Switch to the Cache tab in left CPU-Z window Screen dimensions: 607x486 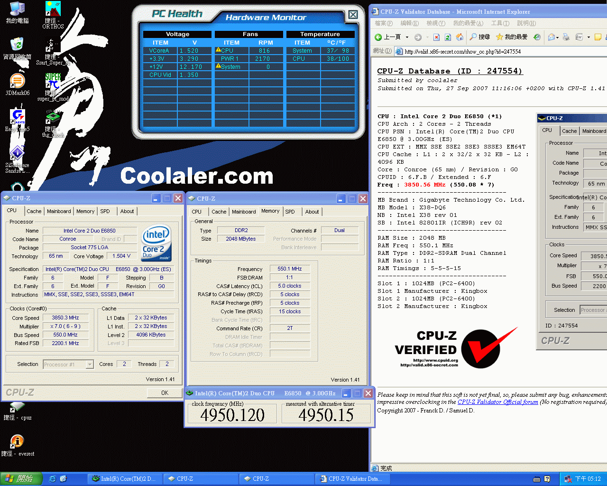tap(34, 211)
